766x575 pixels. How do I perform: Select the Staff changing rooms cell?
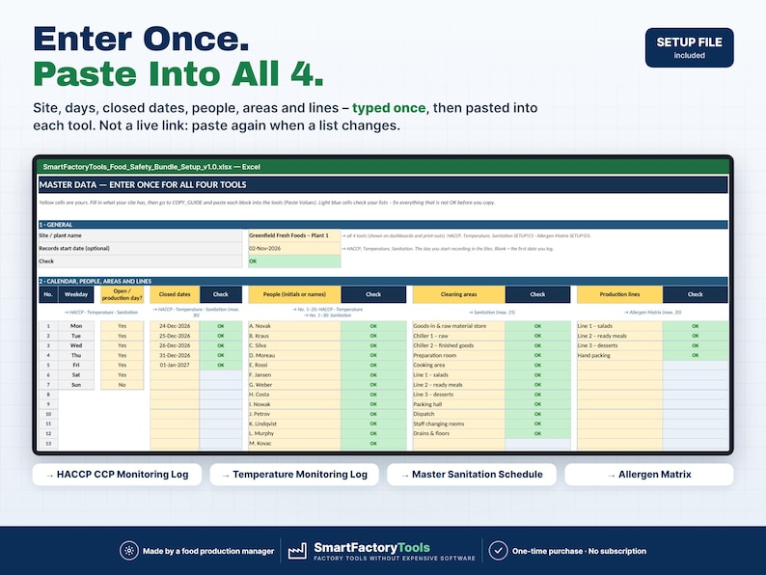tap(458, 424)
